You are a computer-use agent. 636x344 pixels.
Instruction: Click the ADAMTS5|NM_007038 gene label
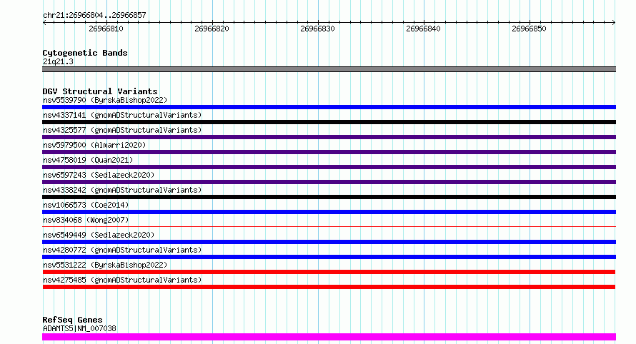pyautogui.click(x=79, y=328)
